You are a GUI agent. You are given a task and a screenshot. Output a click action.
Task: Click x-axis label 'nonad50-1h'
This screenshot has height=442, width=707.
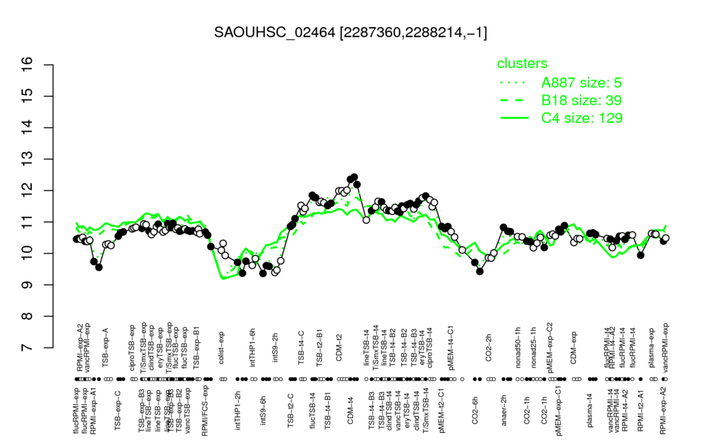click(x=518, y=347)
